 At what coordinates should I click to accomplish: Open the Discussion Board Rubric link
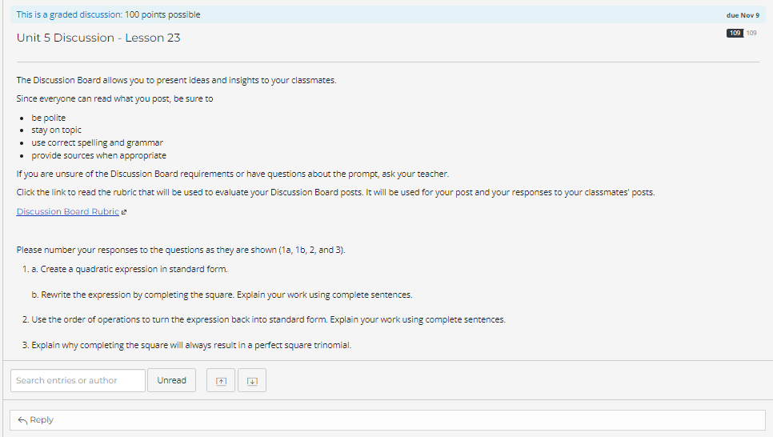click(x=67, y=211)
